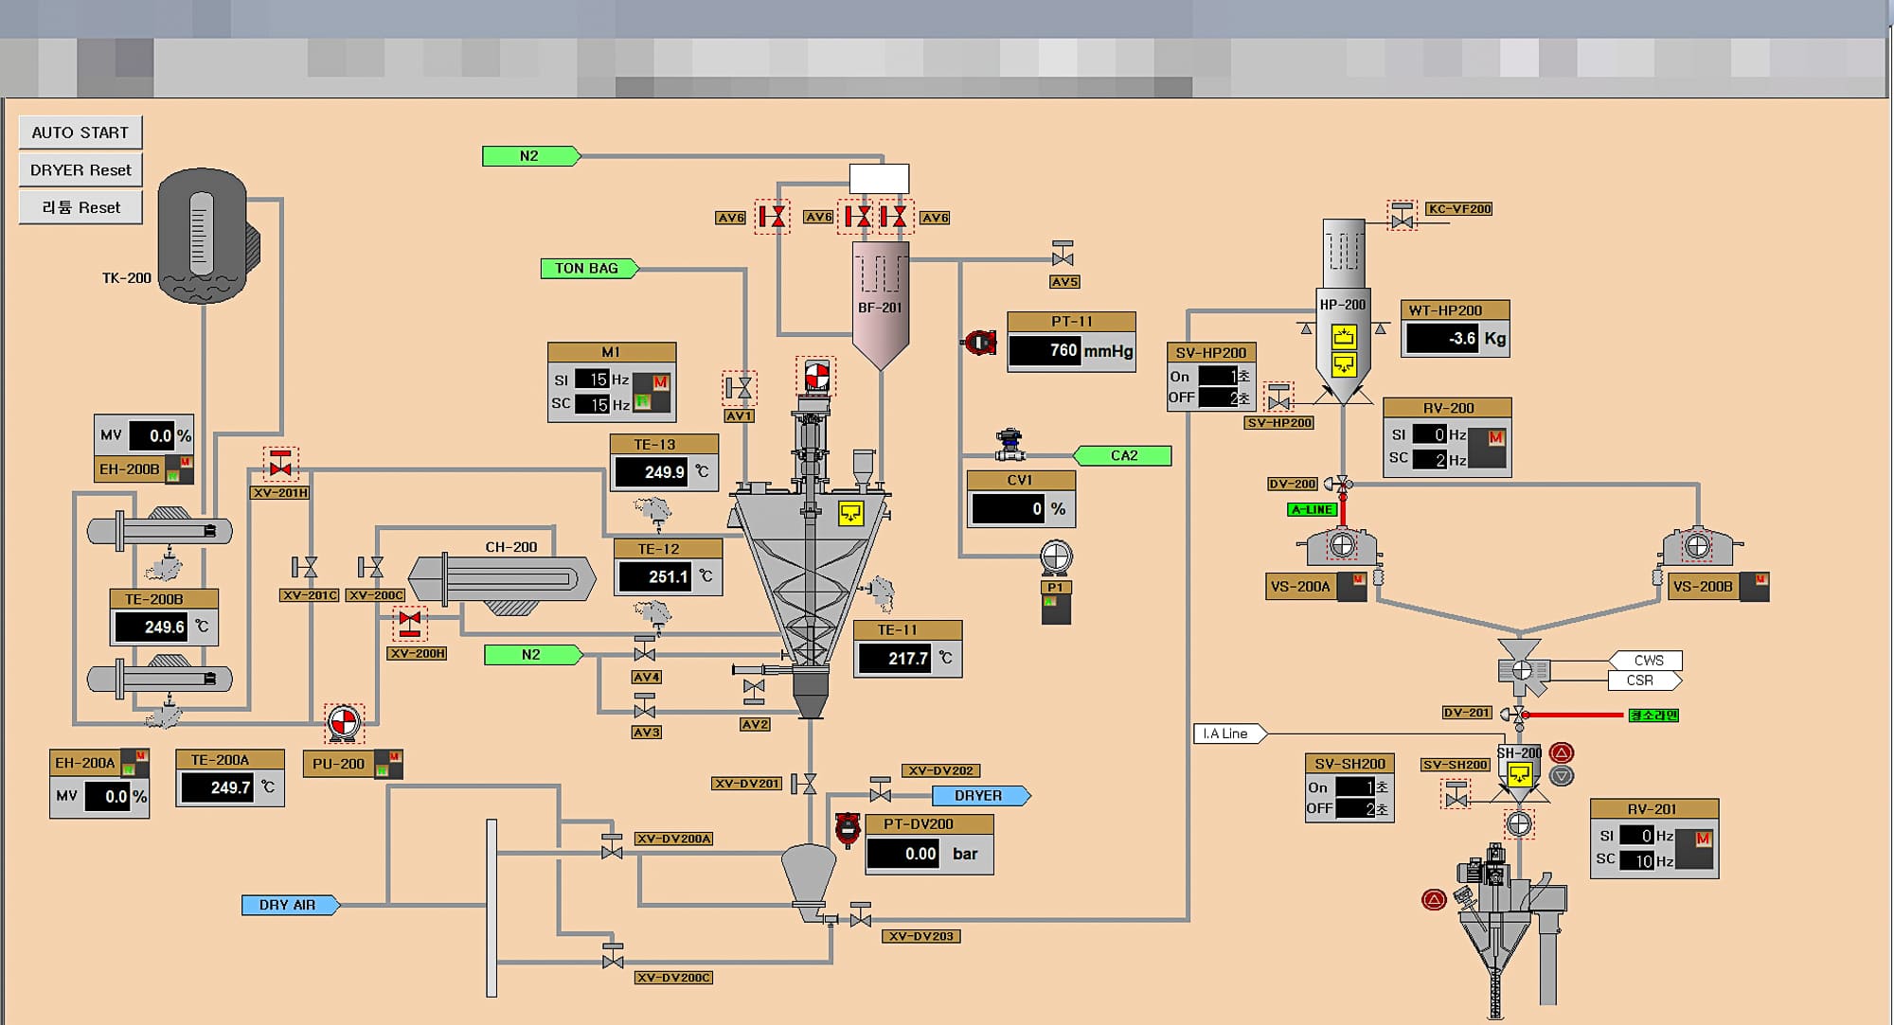Click the XV-200H red valve icon
This screenshot has height=1025, width=1894.
pyautogui.click(x=409, y=624)
